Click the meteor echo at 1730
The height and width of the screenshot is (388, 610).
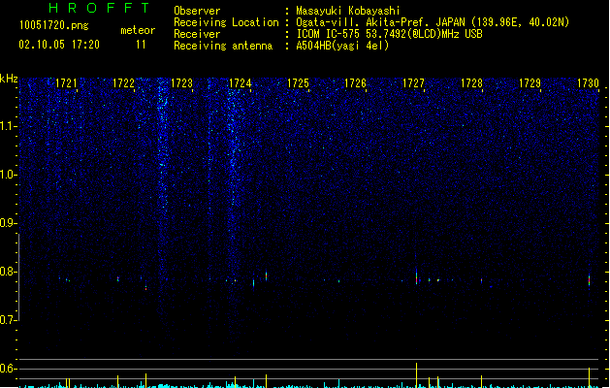point(589,280)
